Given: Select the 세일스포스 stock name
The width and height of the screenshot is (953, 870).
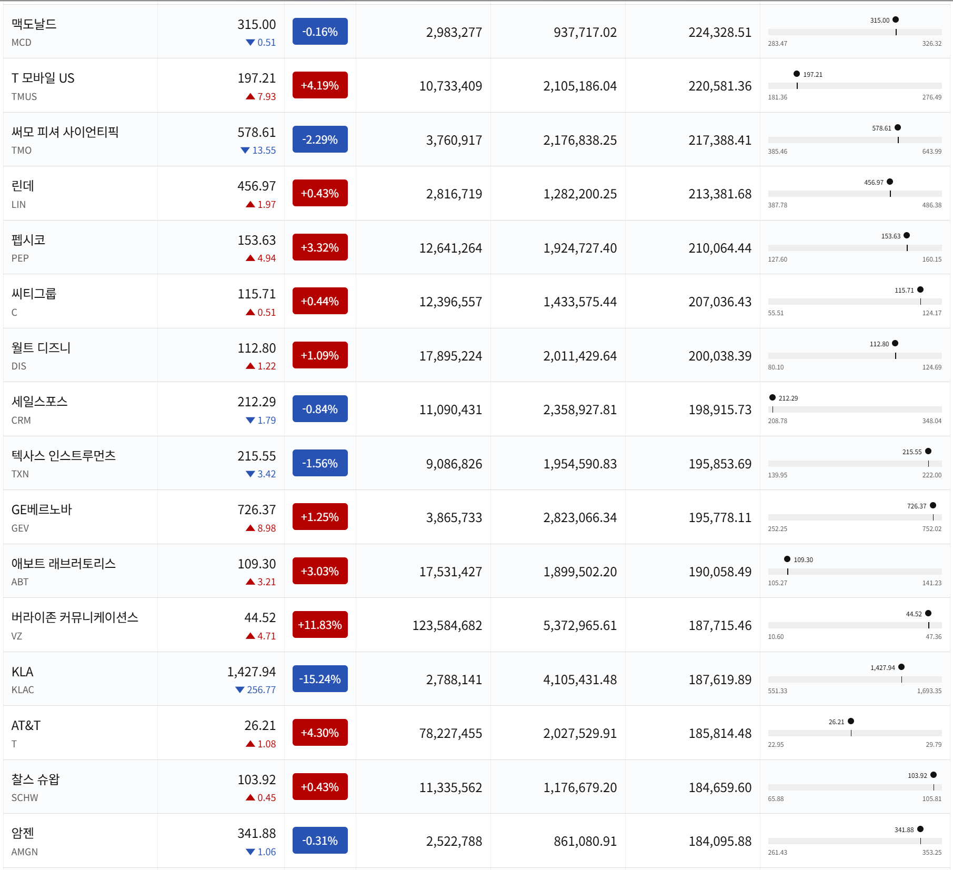Looking at the screenshot, I should pos(39,402).
